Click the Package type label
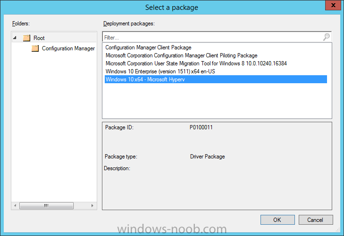The width and height of the screenshot is (344, 236). click(121, 157)
